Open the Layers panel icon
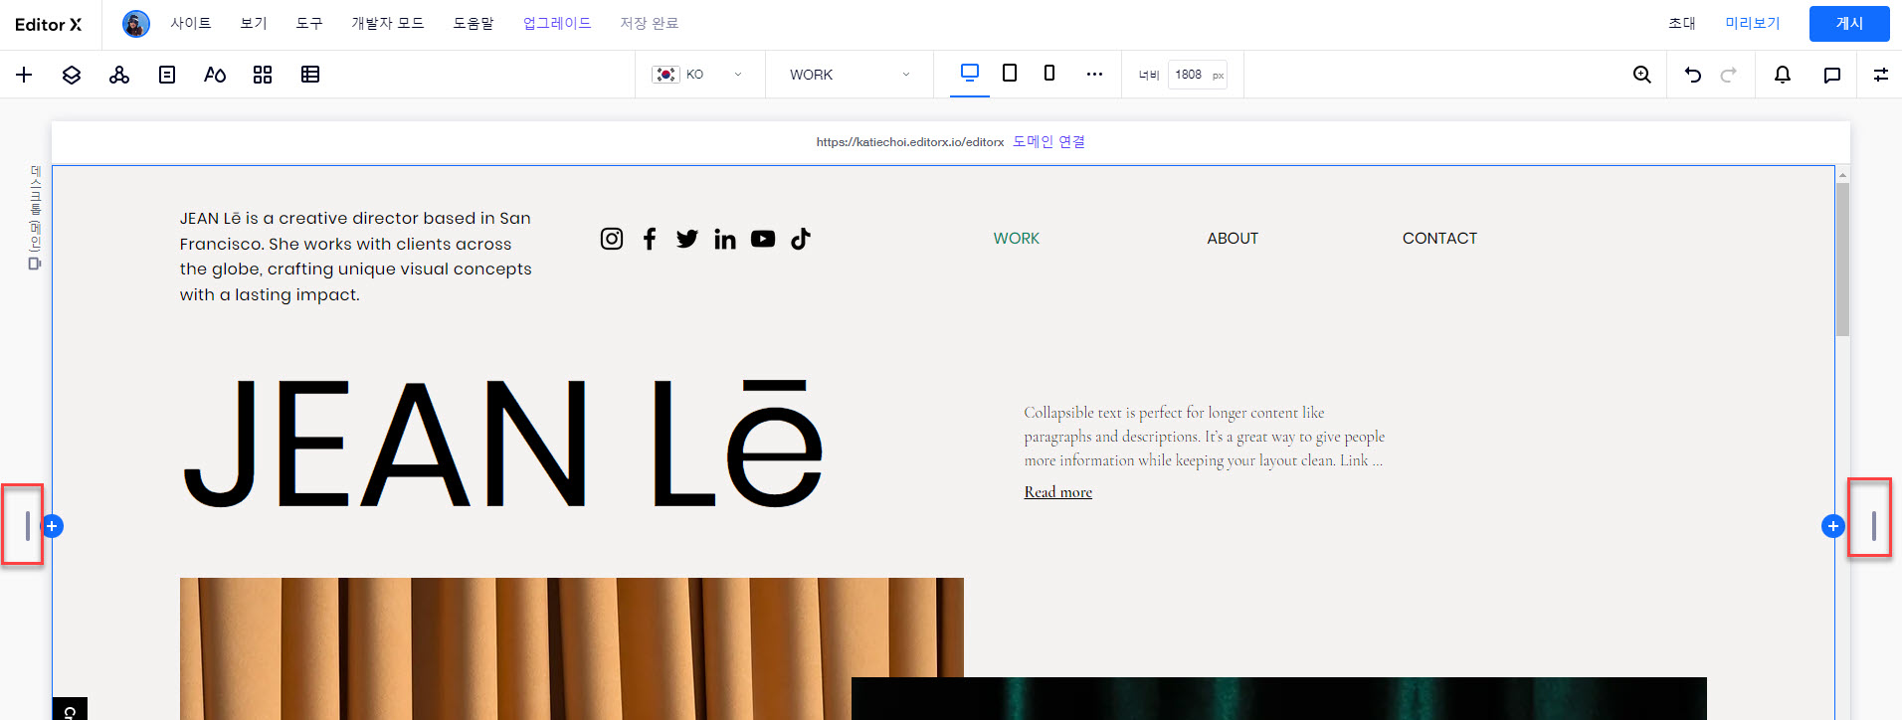1902x720 pixels. 72,75
